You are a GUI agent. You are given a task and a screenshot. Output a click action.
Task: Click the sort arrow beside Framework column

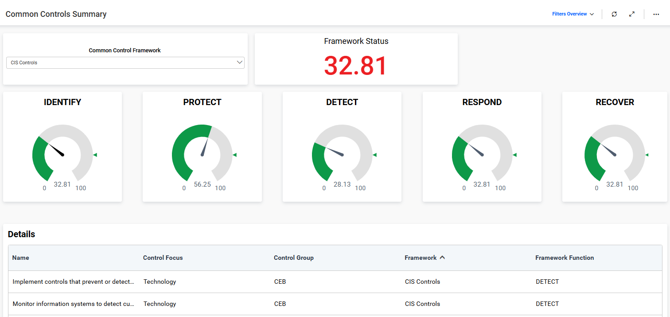[x=442, y=258]
